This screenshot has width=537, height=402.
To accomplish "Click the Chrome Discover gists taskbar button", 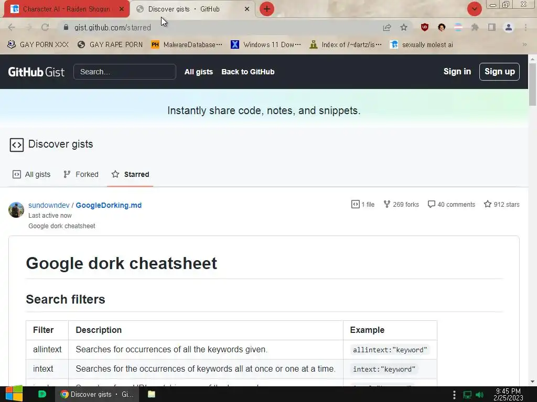I will (97, 394).
